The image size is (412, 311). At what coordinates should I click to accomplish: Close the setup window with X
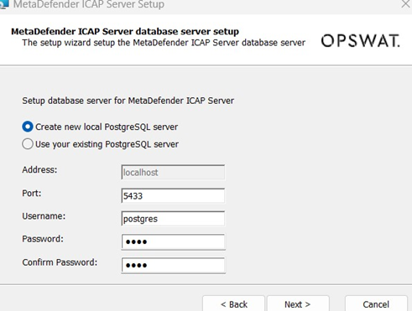(406, 4)
